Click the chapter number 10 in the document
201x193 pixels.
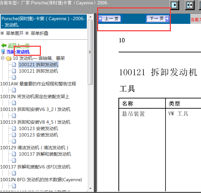tap(122, 40)
